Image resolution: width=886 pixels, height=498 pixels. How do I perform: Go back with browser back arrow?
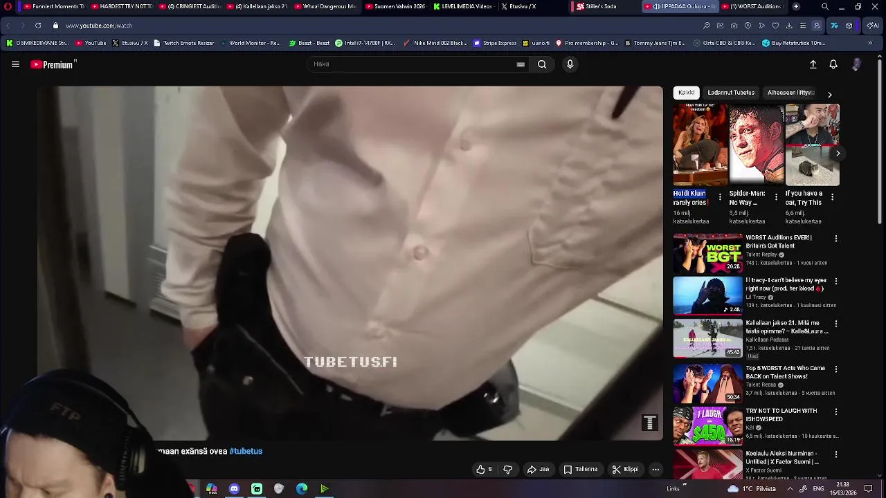click(x=8, y=26)
